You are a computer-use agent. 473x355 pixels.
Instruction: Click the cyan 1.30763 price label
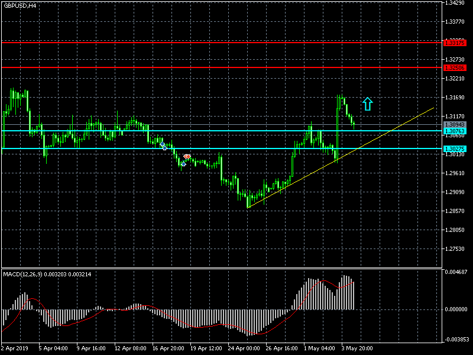point(453,131)
